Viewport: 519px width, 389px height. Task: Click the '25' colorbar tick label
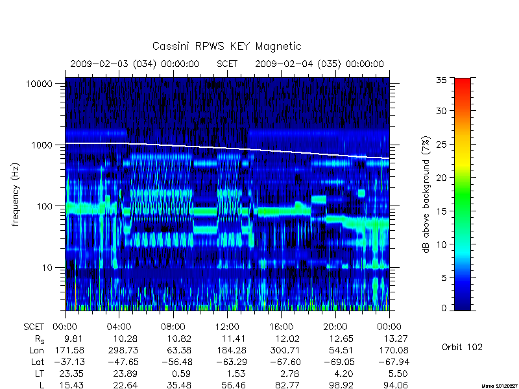pyautogui.click(x=441, y=144)
